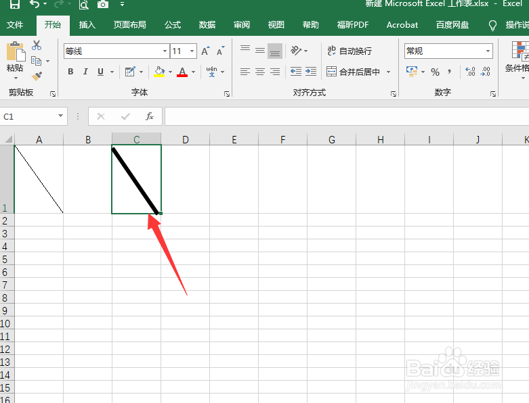The height and width of the screenshot is (403, 529).
Task: Toggle Italic formatting
Action: tap(85, 72)
